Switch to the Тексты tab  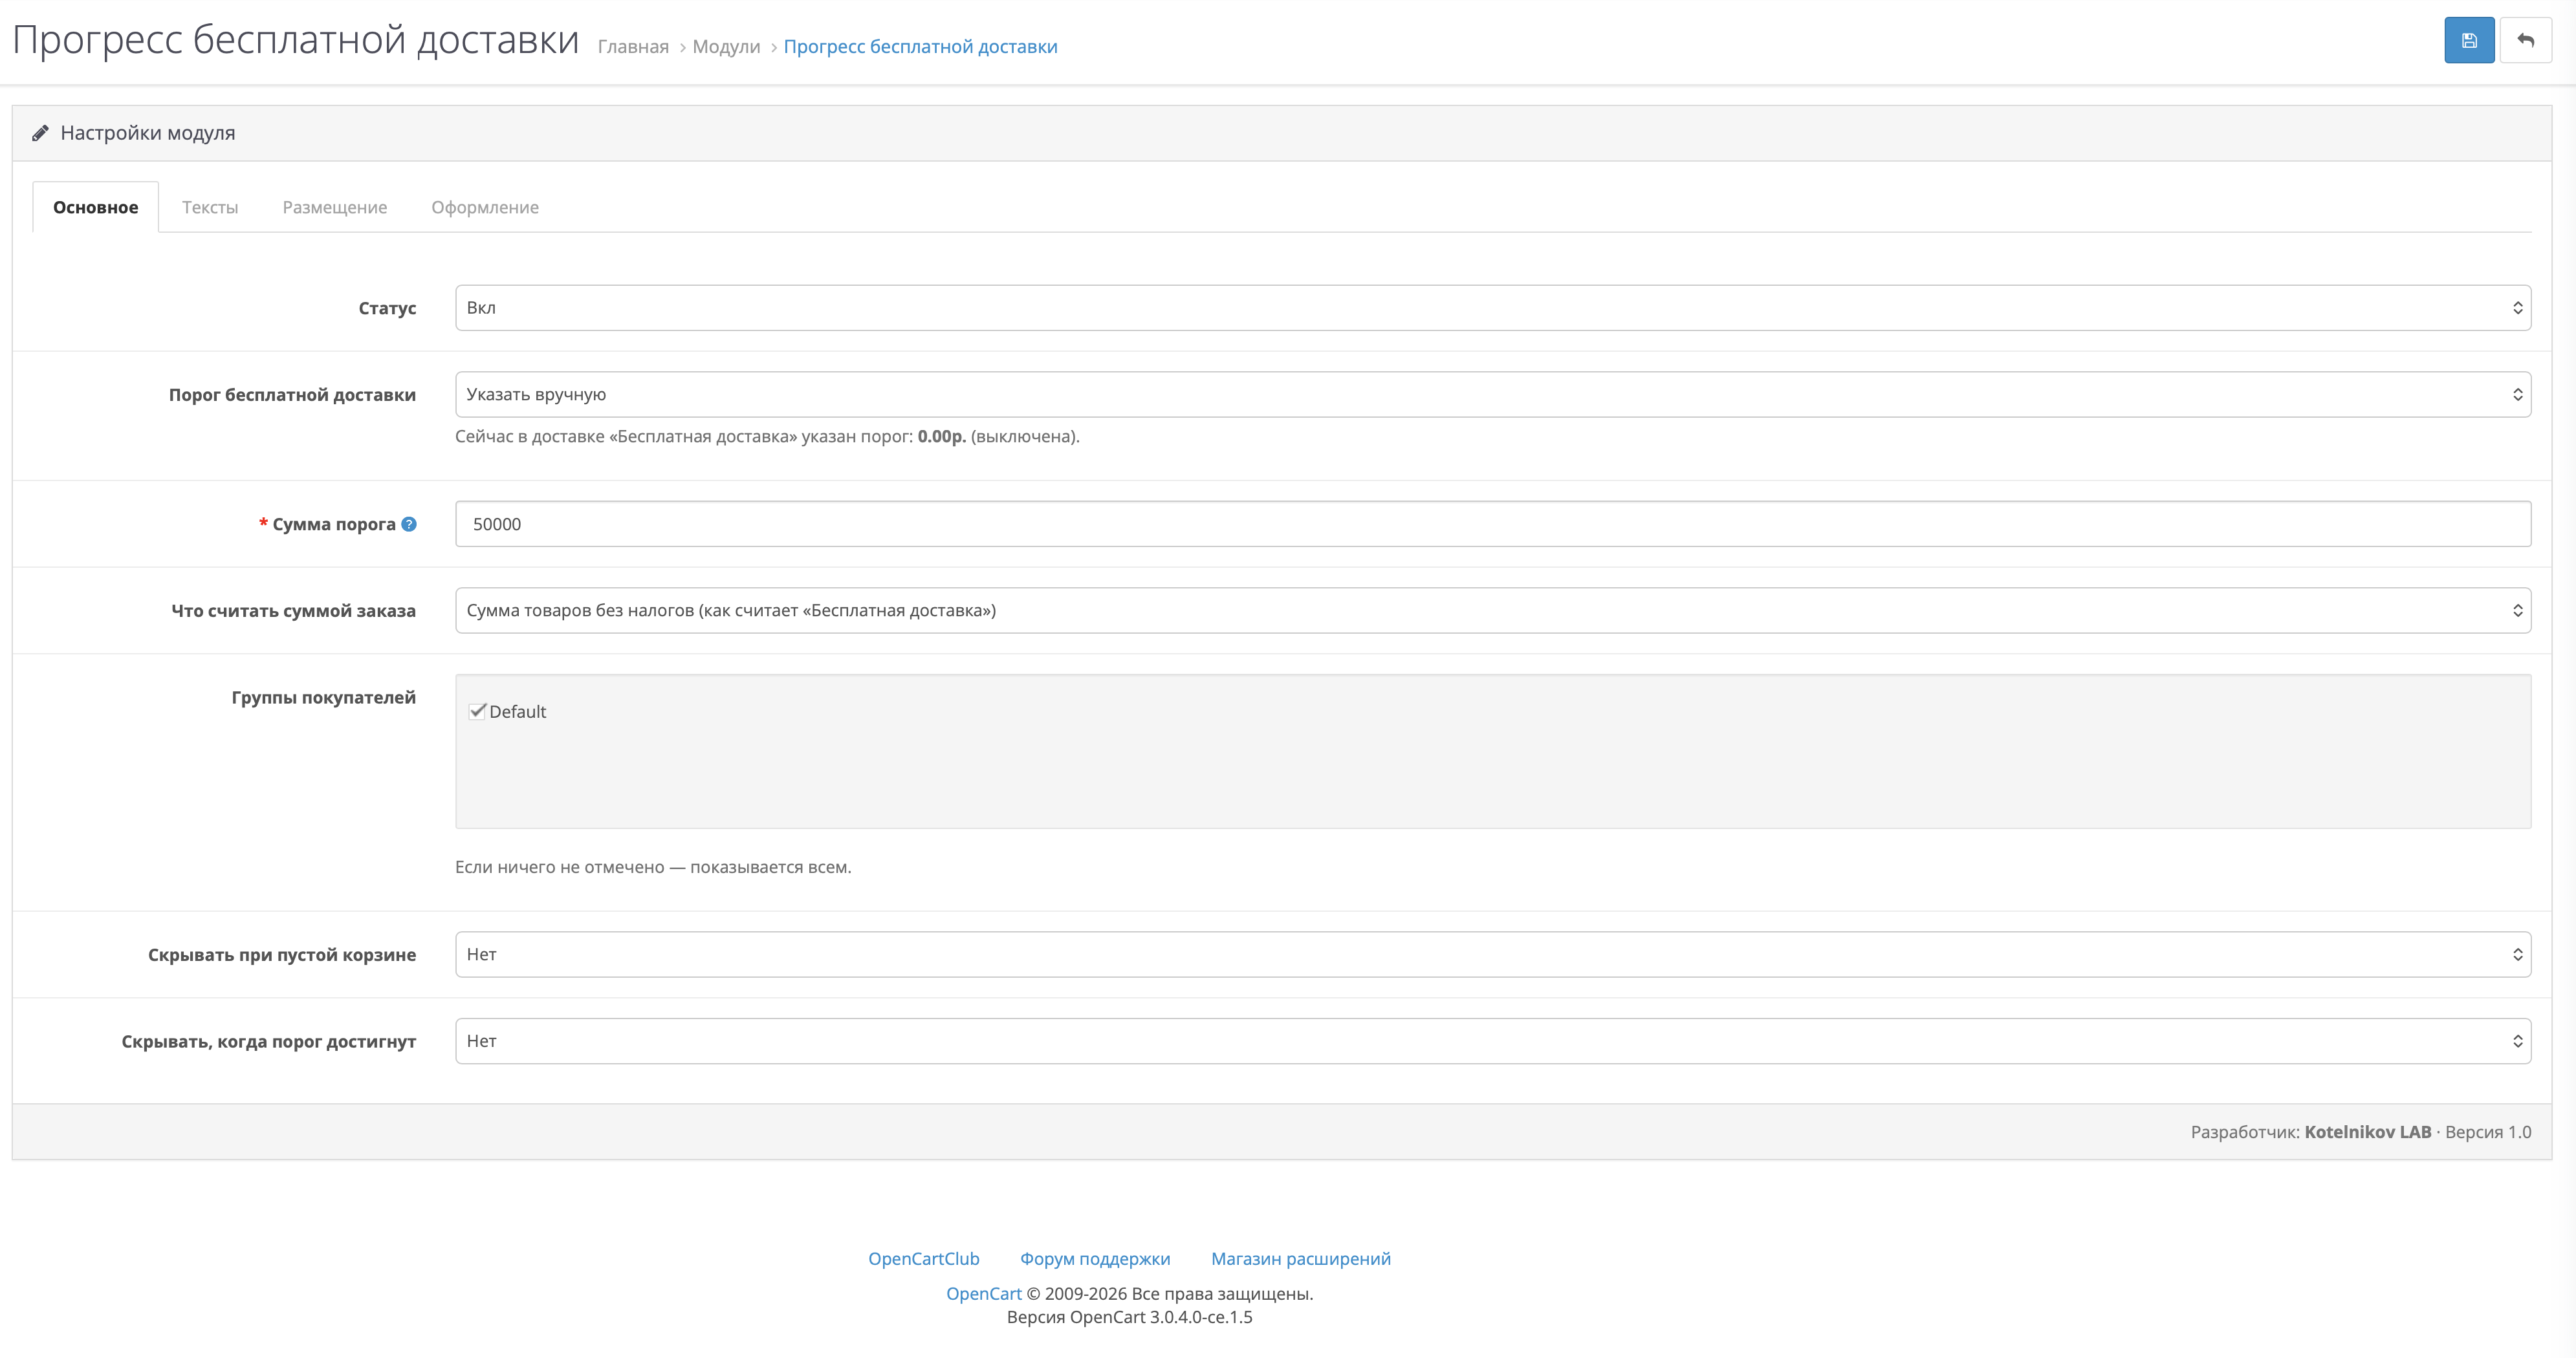(210, 207)
